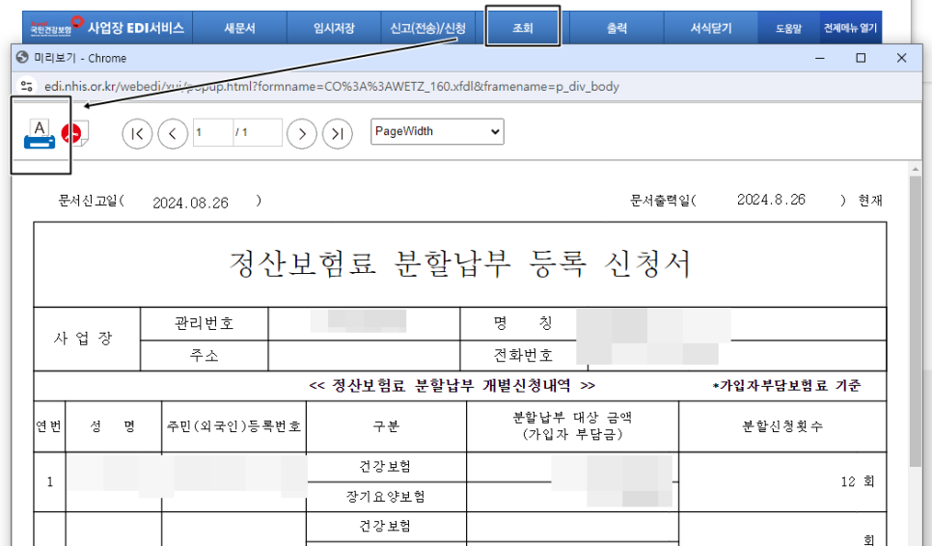
Task: Close the 미리보기 Chrome window
Action: (901, 58)
